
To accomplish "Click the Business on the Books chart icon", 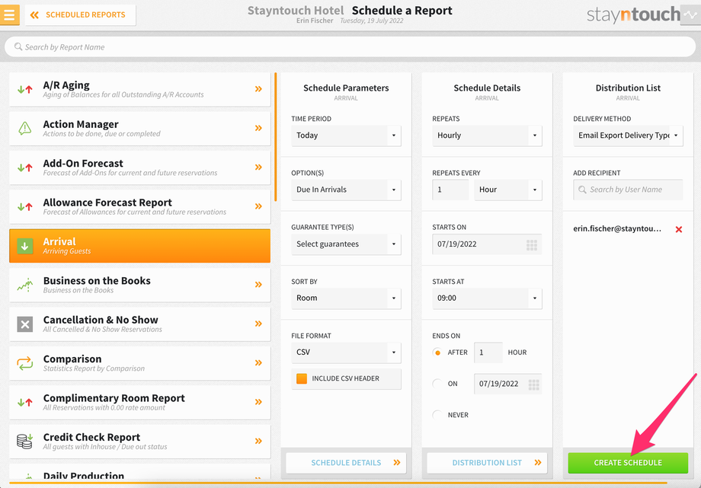I will 25,285.
